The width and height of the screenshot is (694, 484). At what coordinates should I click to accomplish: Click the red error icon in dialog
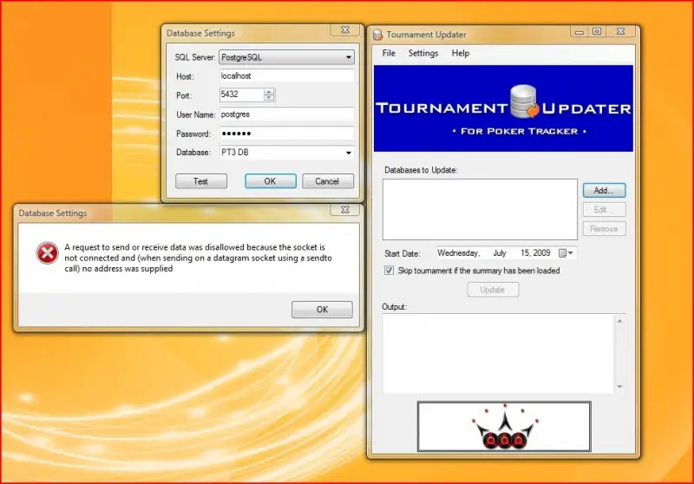47,253
